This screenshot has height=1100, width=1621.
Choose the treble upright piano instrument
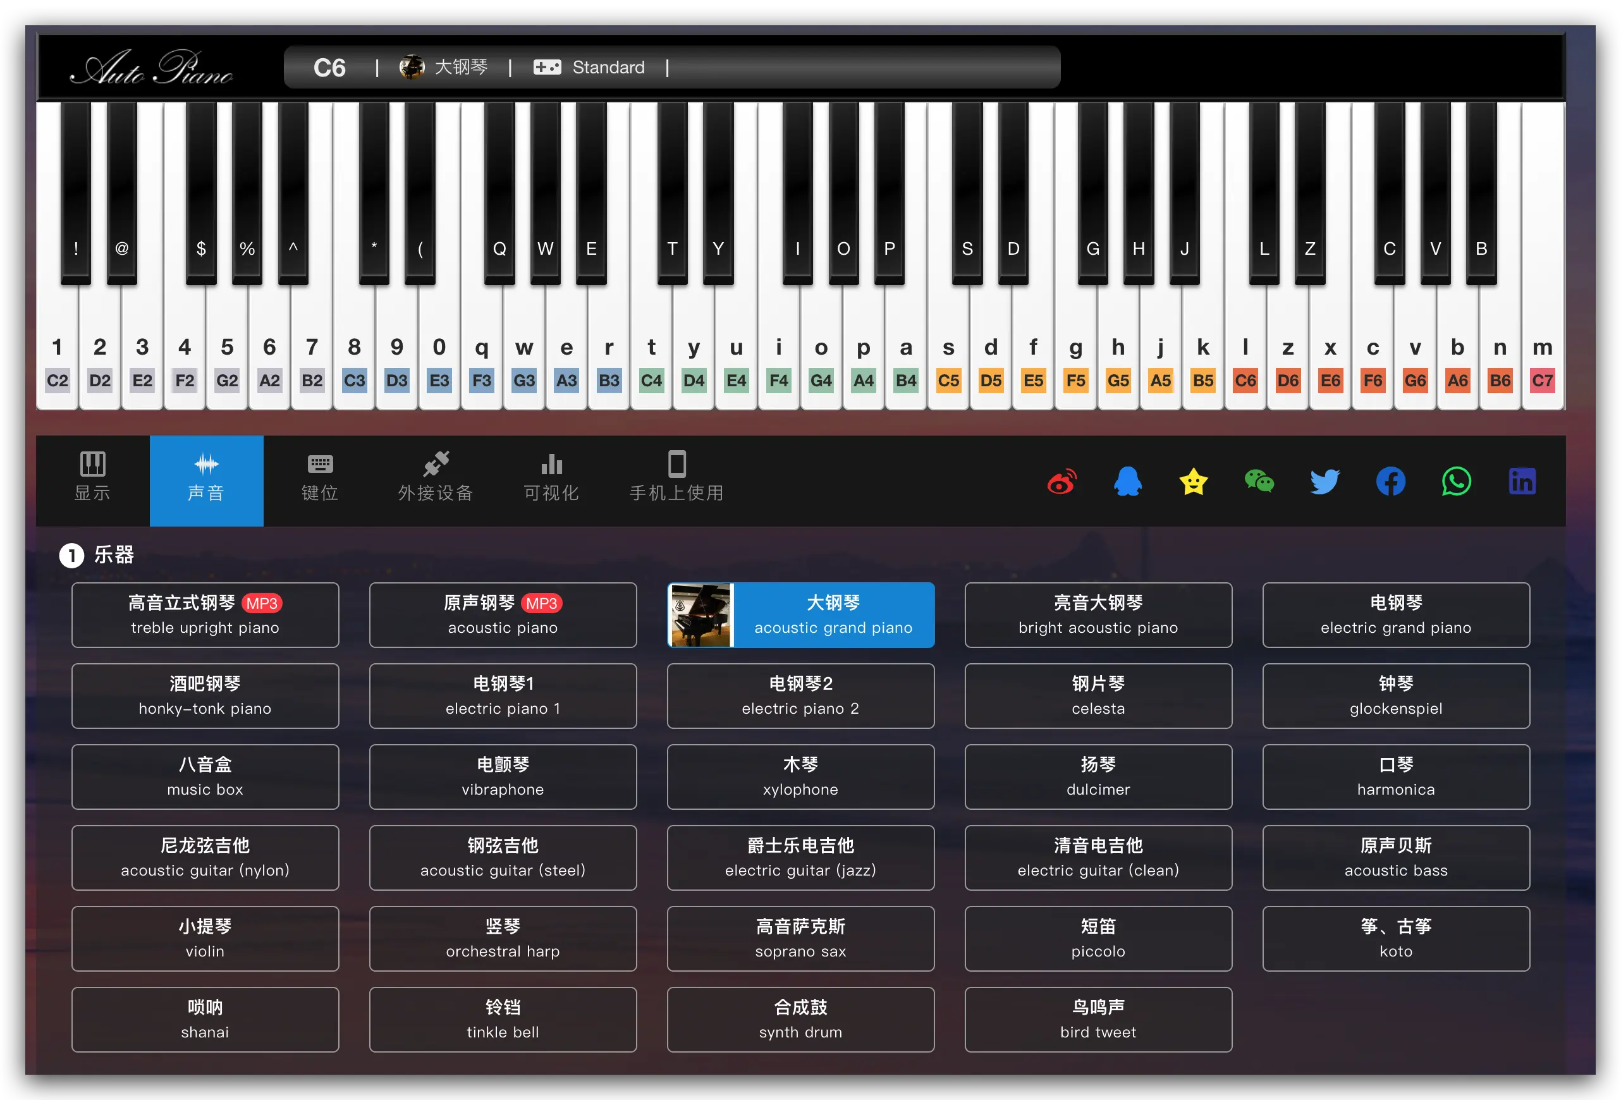(x=205, y=614)
